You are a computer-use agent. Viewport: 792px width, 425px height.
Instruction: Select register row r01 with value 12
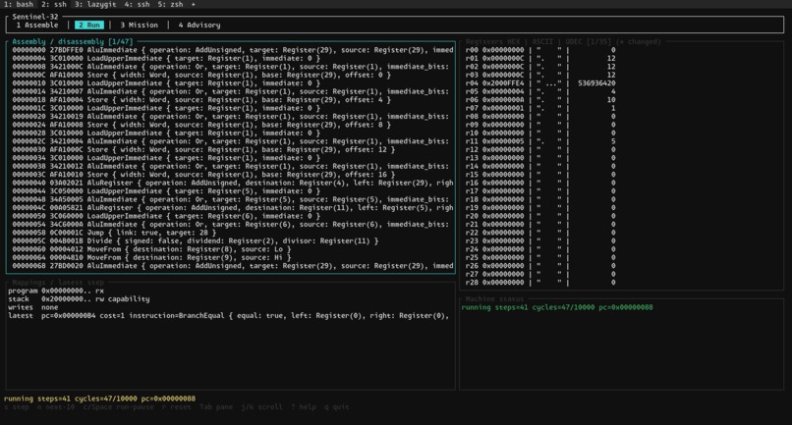click(x=540, y=58)
